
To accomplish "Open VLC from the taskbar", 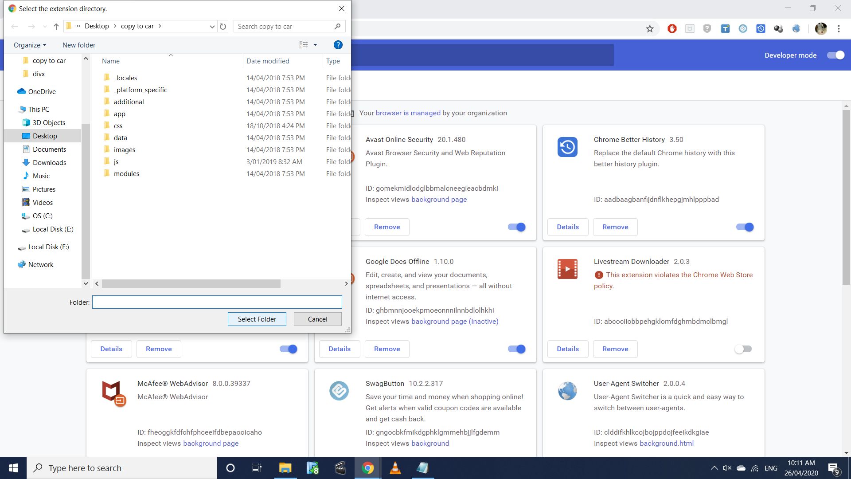I will coord(394,468).
